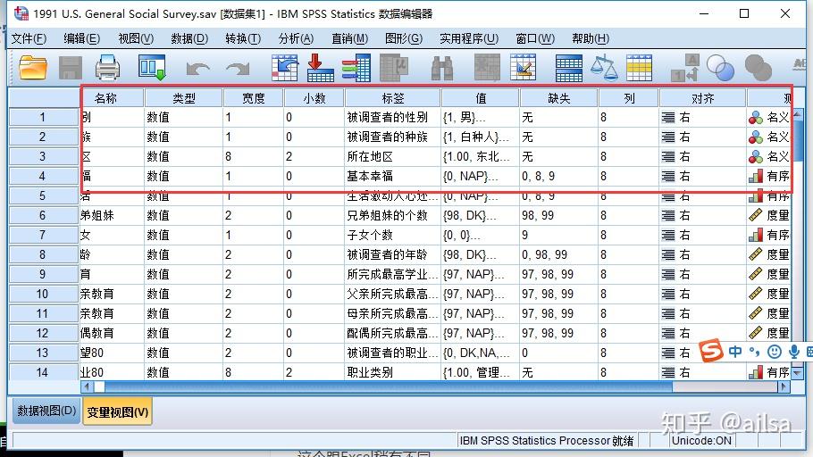813x457 pixels.
Task: Click the 缺失 column header
Action: tap(558, 98)
